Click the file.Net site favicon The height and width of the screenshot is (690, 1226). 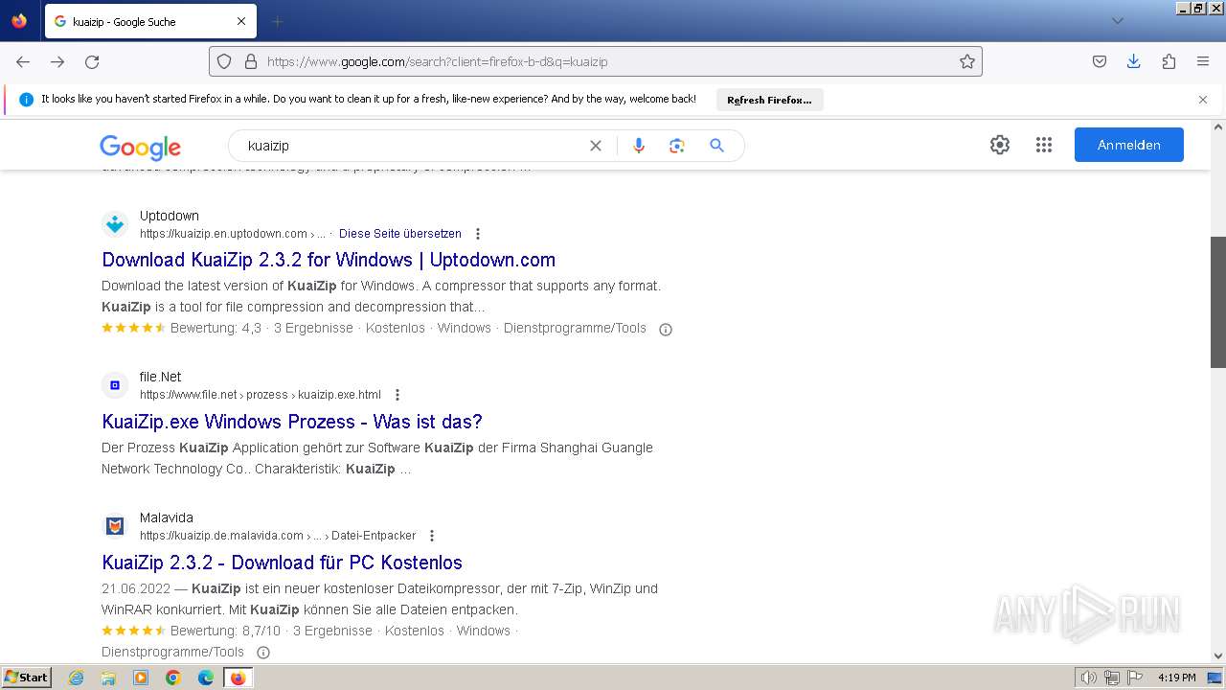pyautogui.click(x=115, y=385)
